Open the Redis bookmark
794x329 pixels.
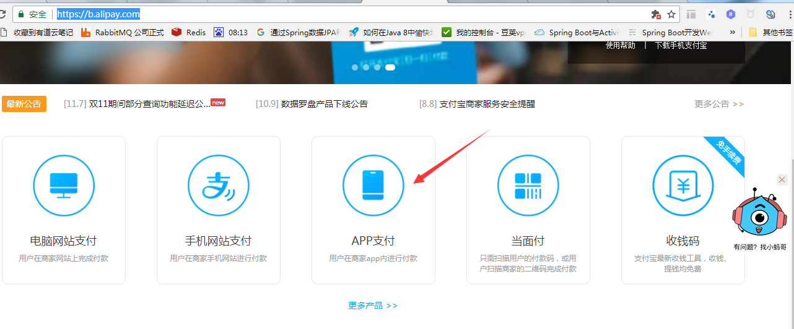pyautogui.click(x=189, y=32)
